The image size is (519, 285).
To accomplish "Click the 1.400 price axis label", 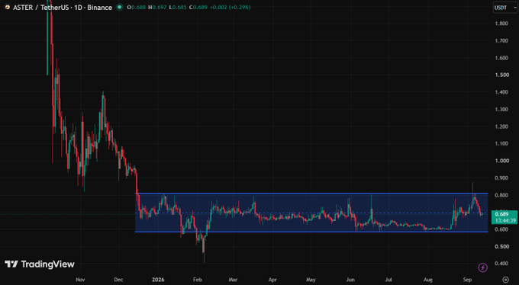I will pyautogui.click(x=501, y=92).
